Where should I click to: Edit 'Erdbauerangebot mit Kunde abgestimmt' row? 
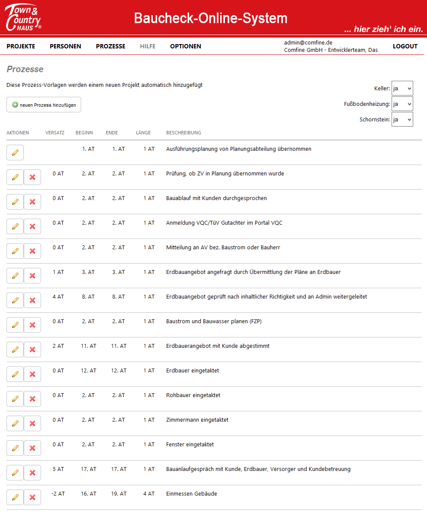pos(15,350)
